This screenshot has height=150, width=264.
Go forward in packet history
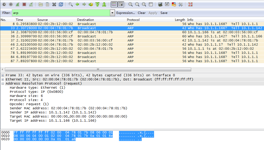click(84, 4)
